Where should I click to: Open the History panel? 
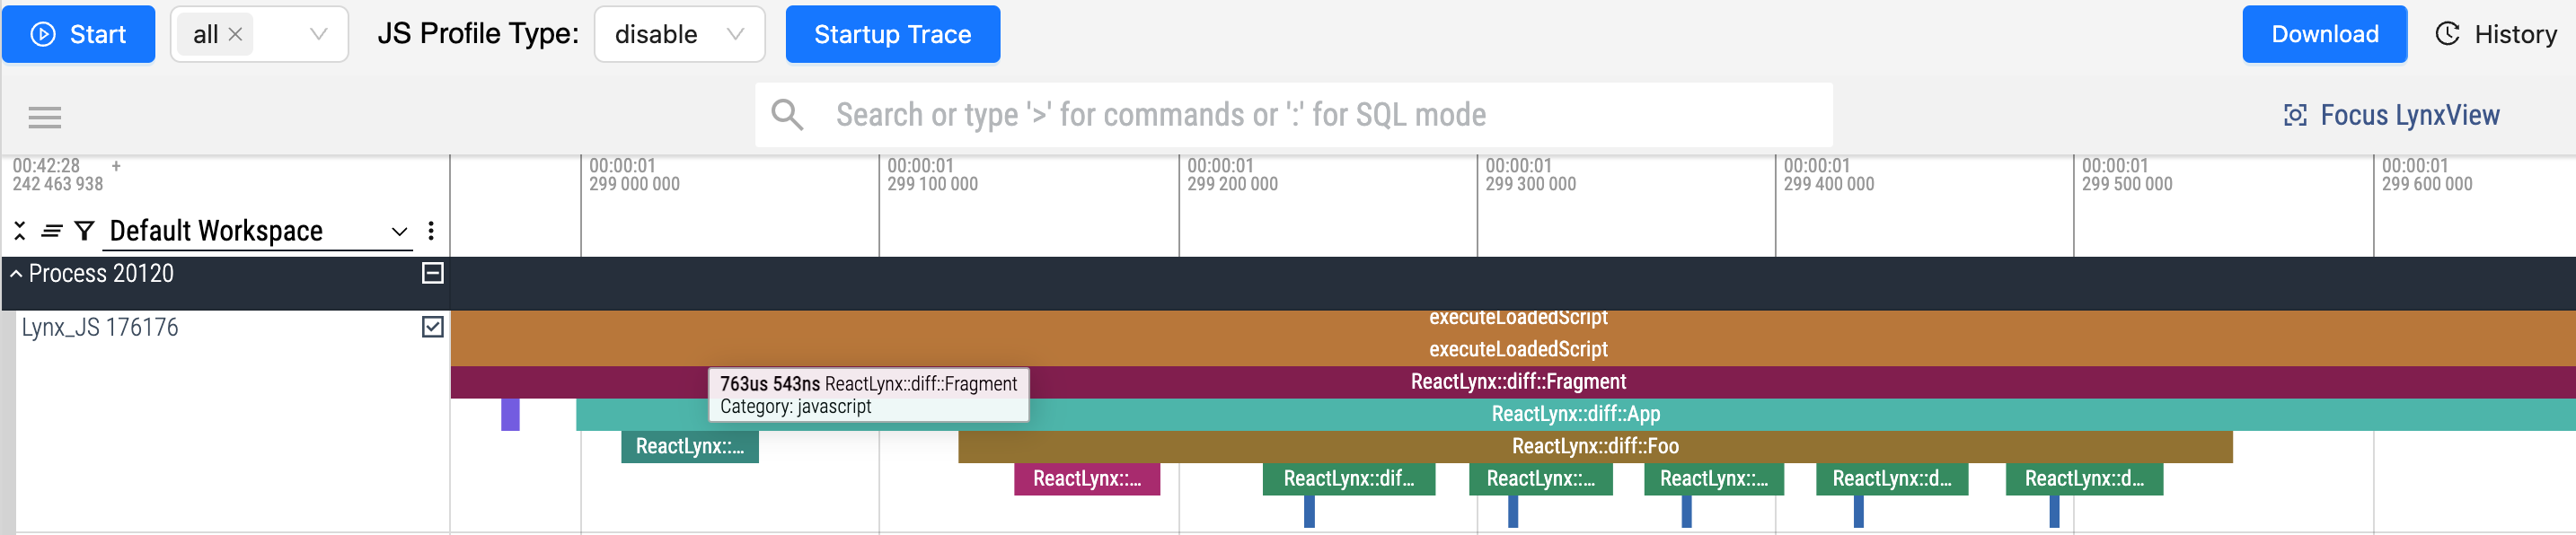pyautogui.click(x=2496, y=34)
